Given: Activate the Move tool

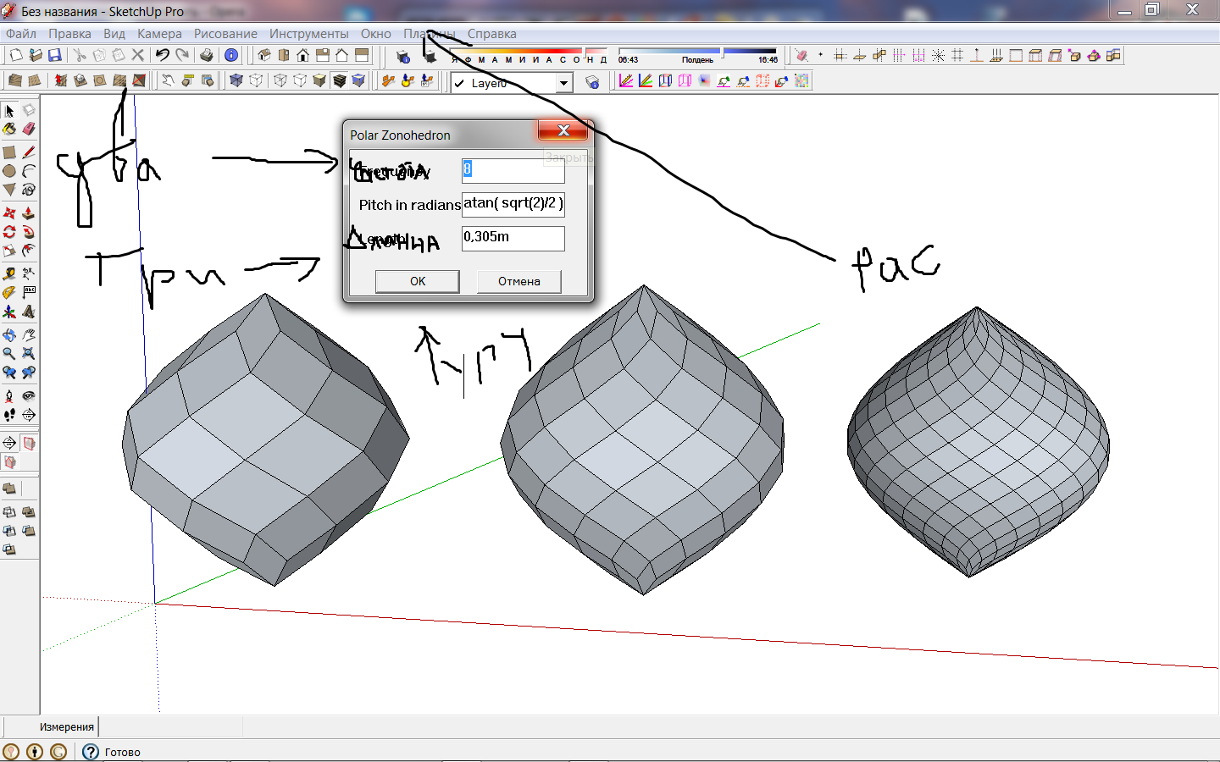Looking at the screenshot, I should (x=9, y=213).
